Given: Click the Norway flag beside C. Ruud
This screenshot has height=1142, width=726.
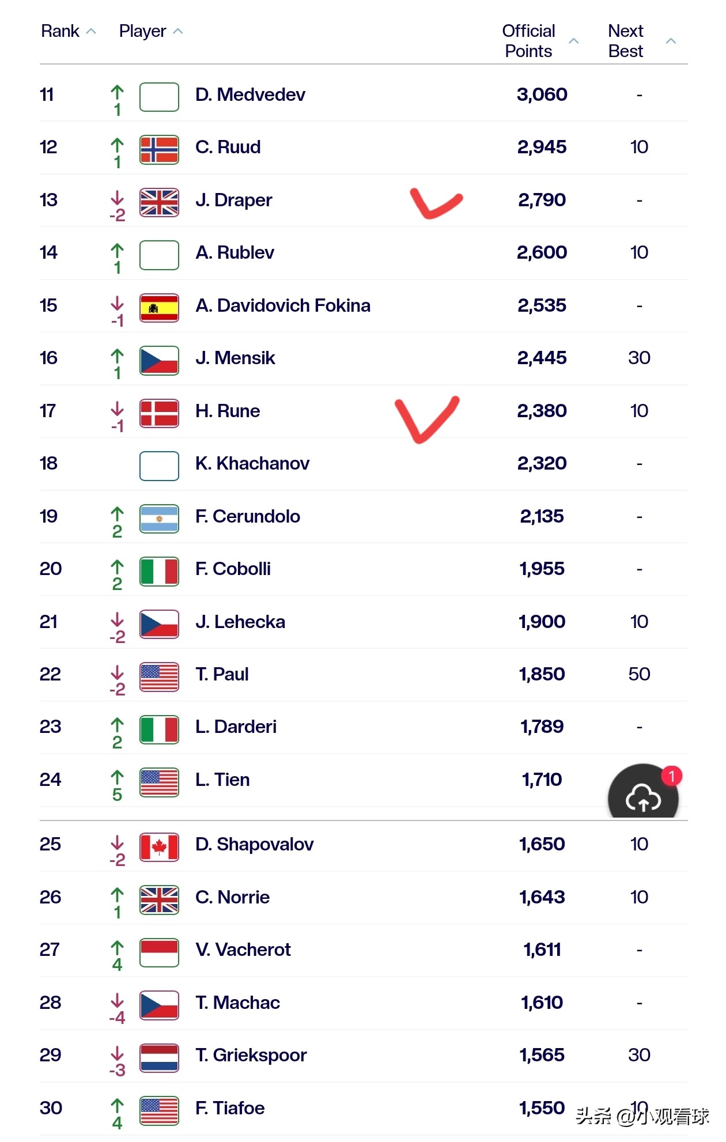Looking at the screenshot, I should pos(159,150).
